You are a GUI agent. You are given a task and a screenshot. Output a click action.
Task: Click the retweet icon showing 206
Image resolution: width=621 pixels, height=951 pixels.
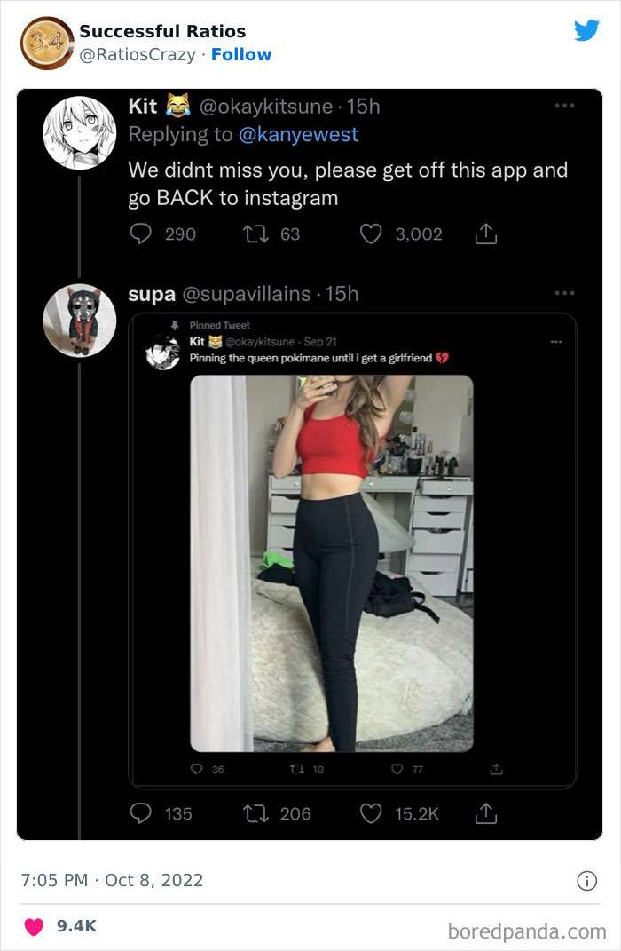257,813
